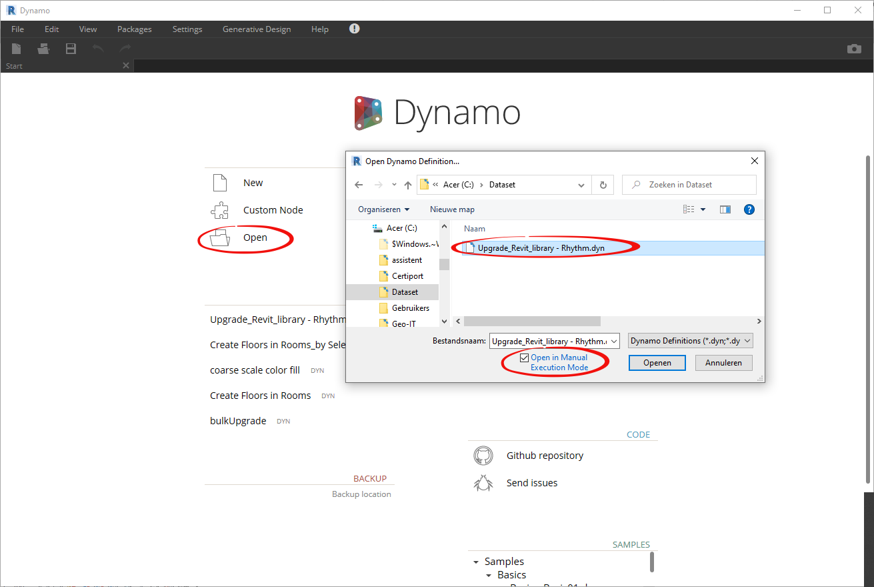Click the Redo toolbar icon

(125, 48)
